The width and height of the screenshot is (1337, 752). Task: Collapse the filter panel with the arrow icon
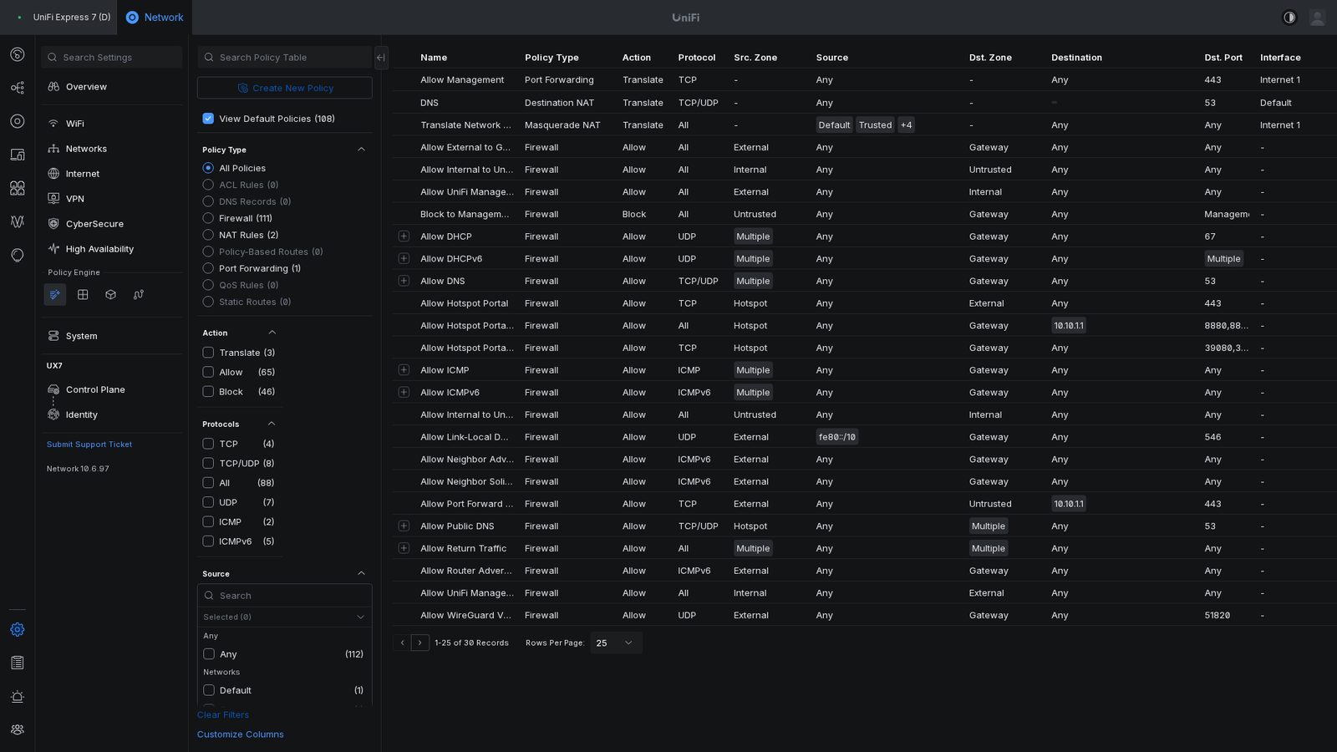tap(381, 58)
